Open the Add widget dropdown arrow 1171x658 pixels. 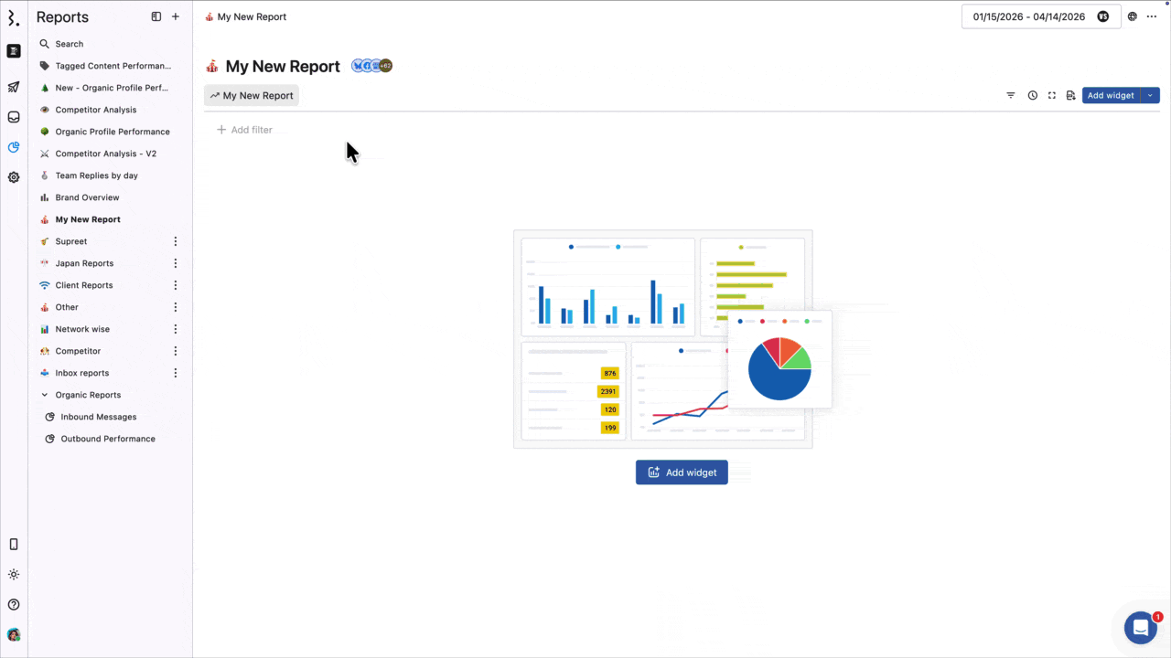[x=1150, y=95]
